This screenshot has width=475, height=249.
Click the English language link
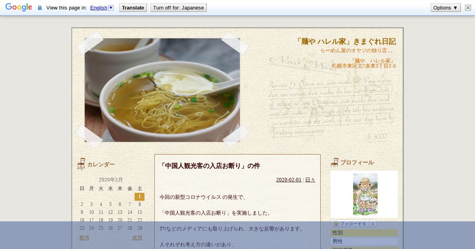pyautogui.click(x=99, y=8)
